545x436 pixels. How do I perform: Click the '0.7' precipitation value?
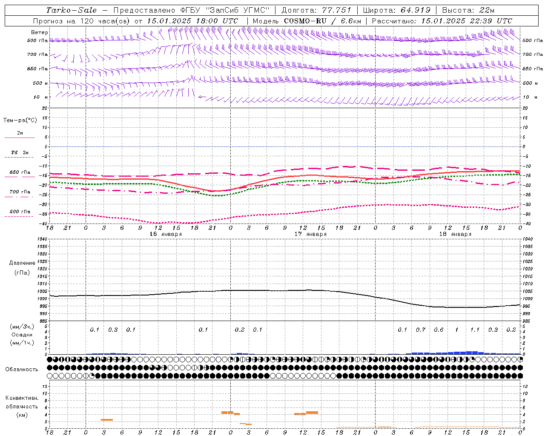pyautogui.click(x=421, y=330)
